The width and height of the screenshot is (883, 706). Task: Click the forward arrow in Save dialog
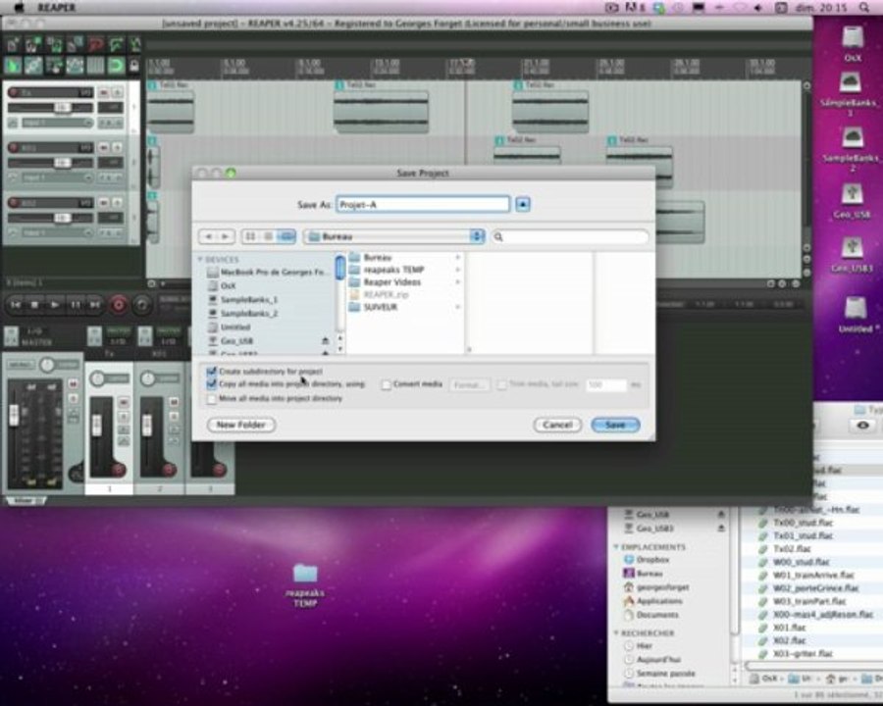point(226,236)
